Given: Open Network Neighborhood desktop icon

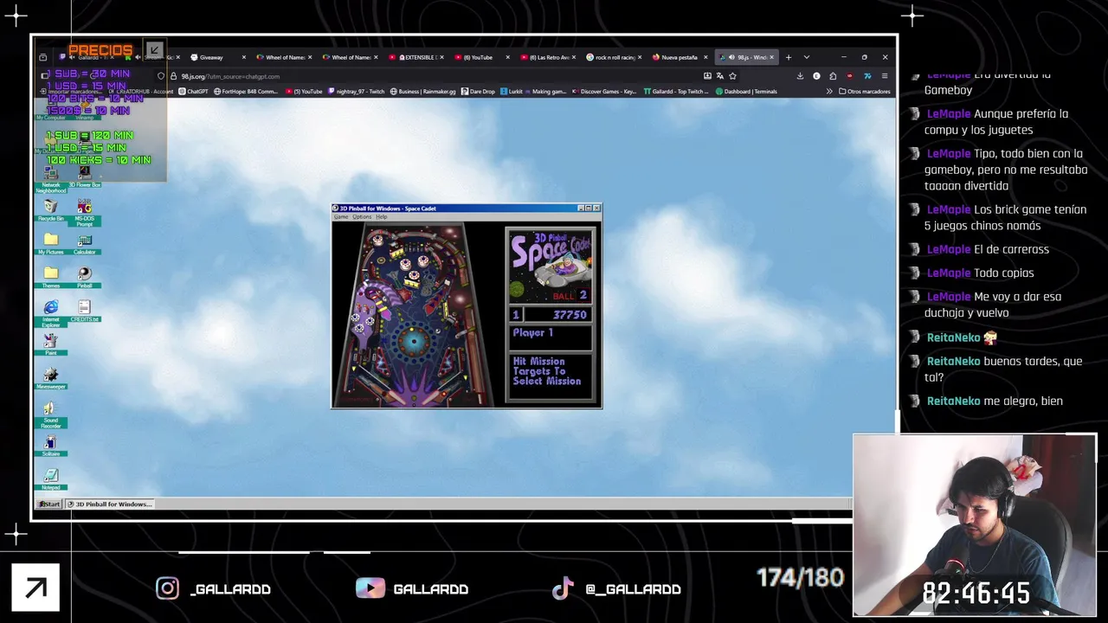Looking at the screenshot, I should [51, 179].
